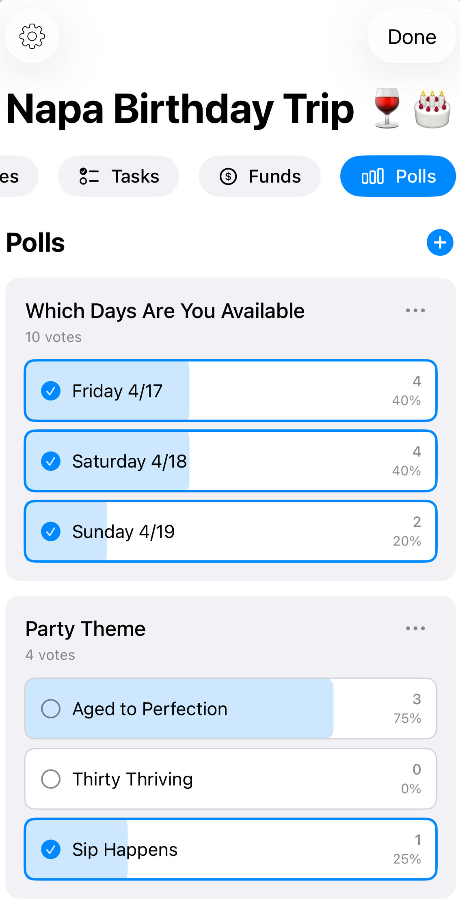Open more options for Which Days poll
The image size is (460, 909).
[415, 311]
